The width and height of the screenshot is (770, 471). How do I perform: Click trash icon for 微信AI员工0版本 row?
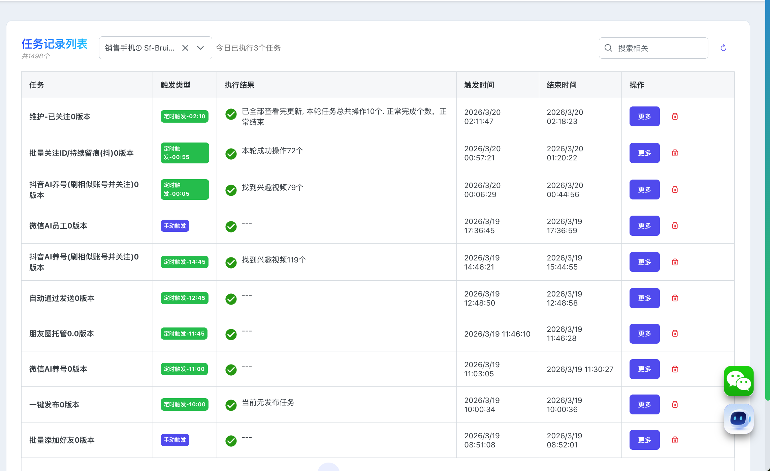click(675, 226)
